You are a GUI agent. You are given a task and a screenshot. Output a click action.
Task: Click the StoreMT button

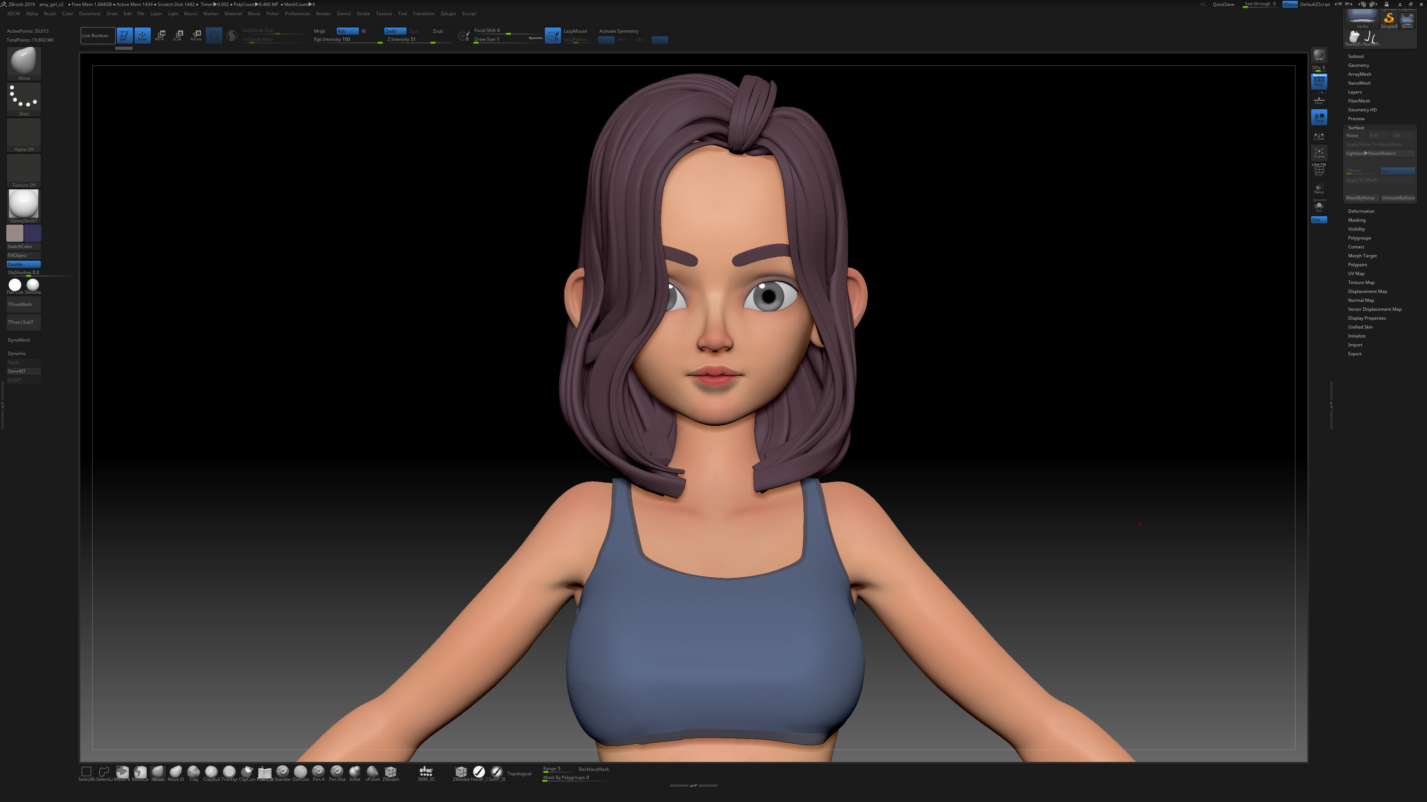[24, 371]
